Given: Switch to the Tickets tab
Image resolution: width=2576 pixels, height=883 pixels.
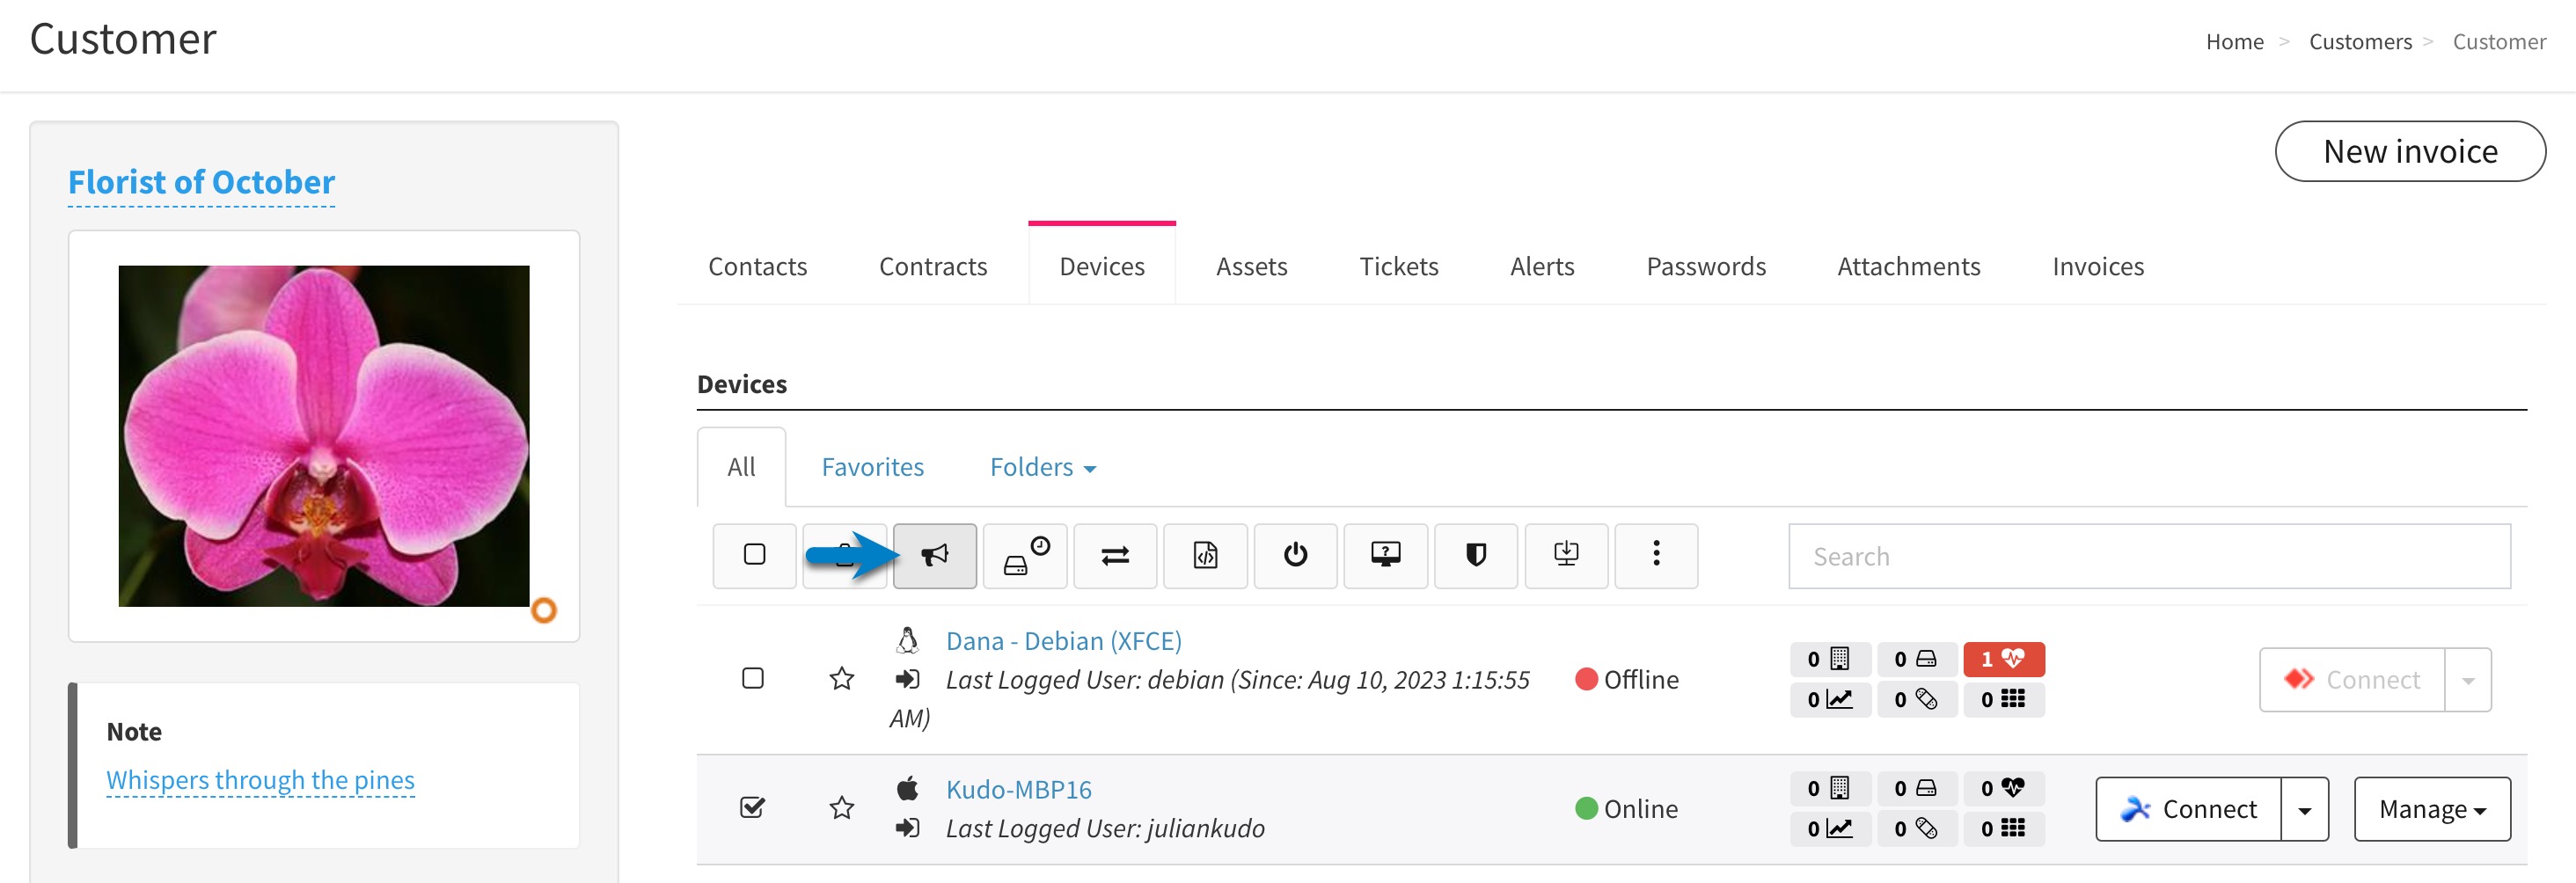Looking at the screenshot, I should pos(1398,266).
